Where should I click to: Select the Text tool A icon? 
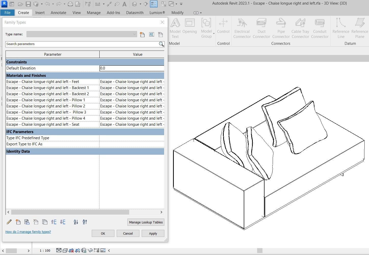pyautogui.click(x=124, y=4)
